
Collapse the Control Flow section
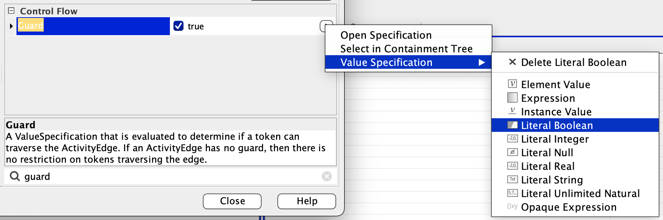click(11, 11)
